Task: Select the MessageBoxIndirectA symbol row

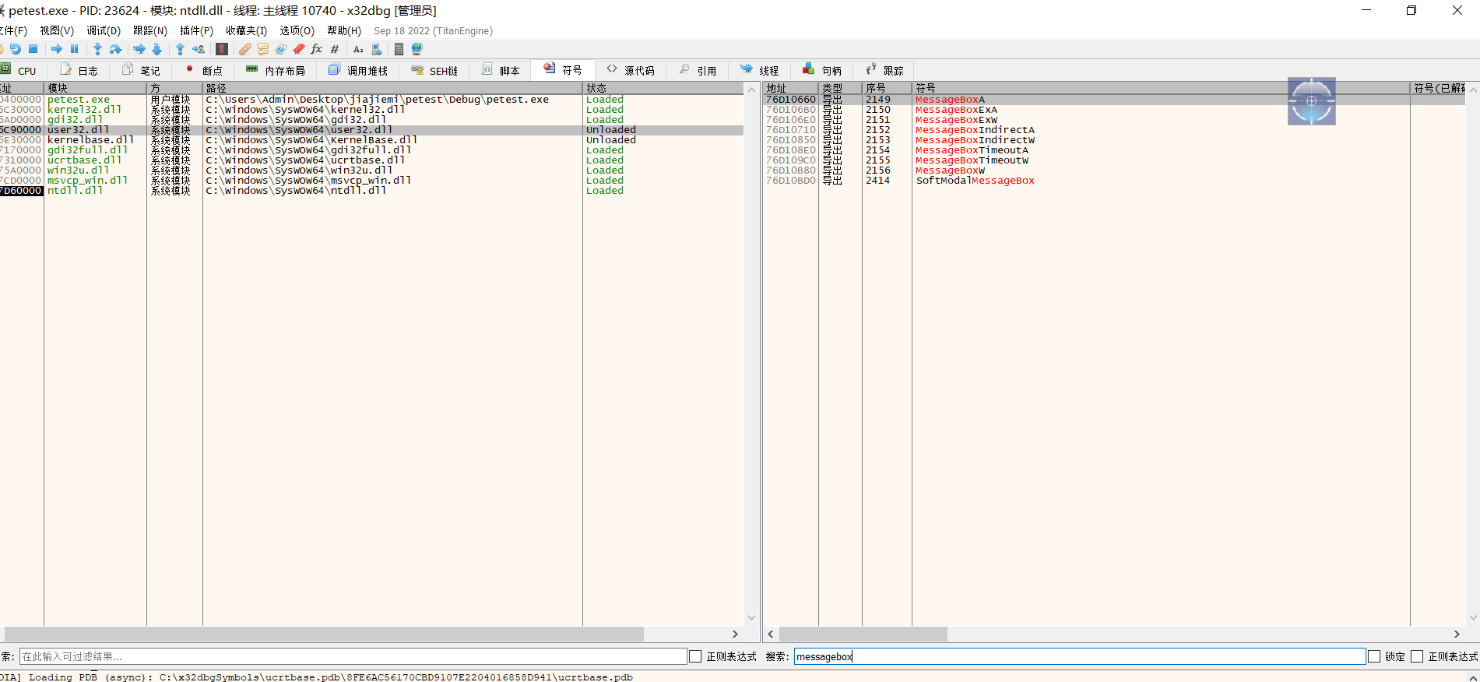Action: coord(1115,130)
